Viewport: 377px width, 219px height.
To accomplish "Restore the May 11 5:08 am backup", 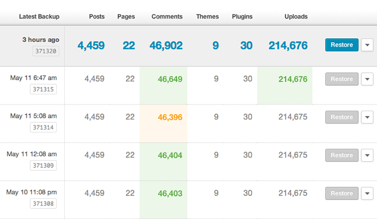I will (x=342, y=117).
